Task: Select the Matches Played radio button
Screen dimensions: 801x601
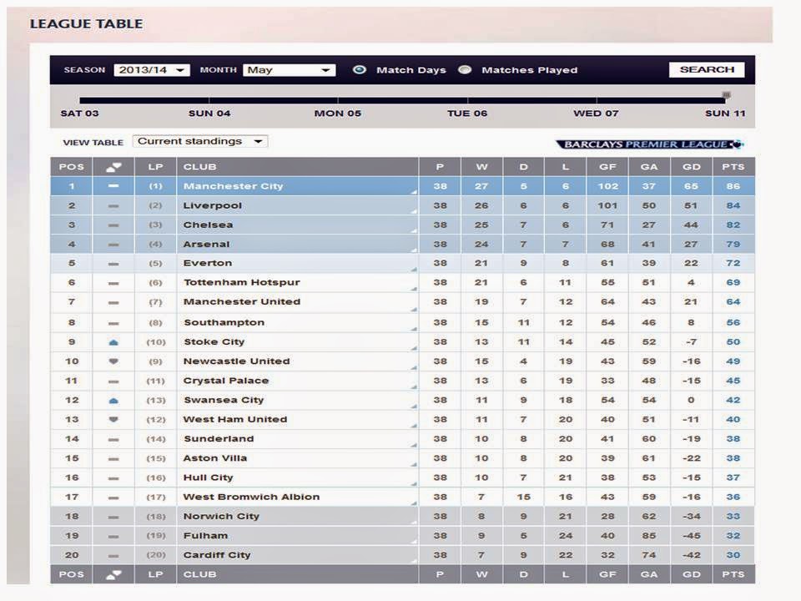Action: (465, 69)
